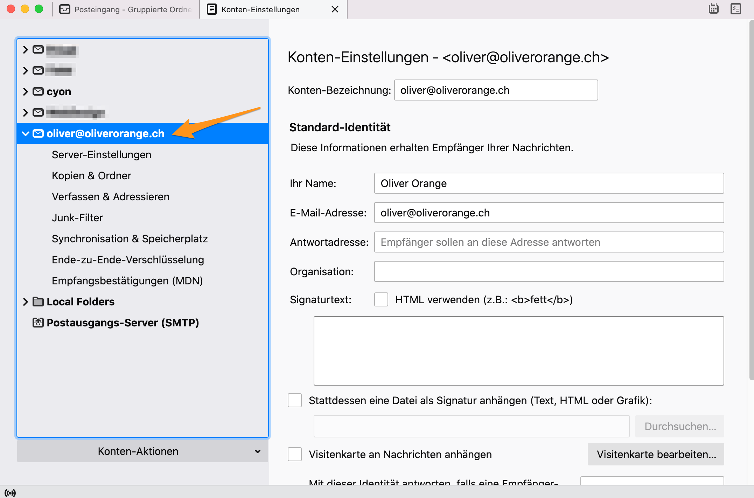
Task: Open the calendar icon in top bar
Action: [x=713, y=9]
